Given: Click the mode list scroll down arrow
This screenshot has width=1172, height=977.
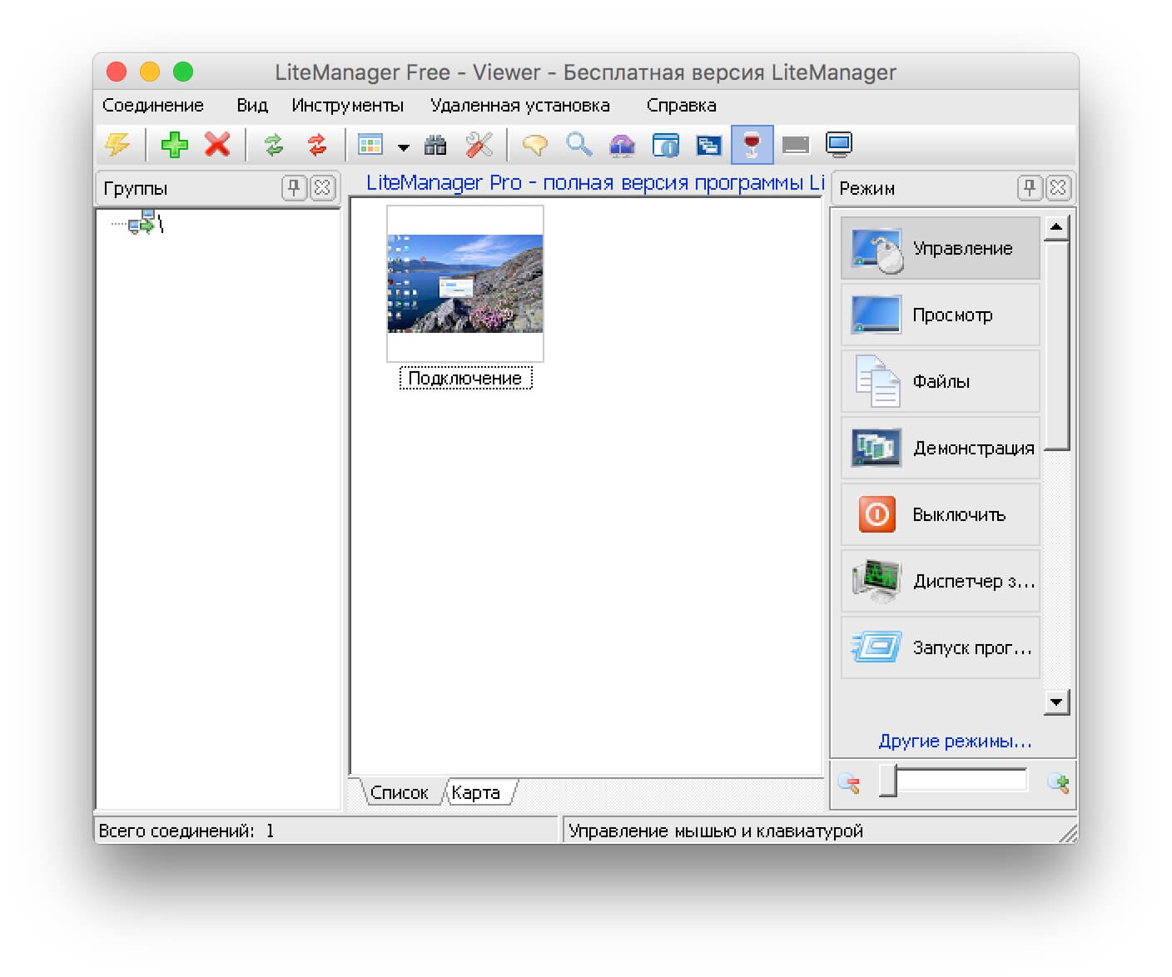Looking at the screenshot, I should [x=1056, y=702].
